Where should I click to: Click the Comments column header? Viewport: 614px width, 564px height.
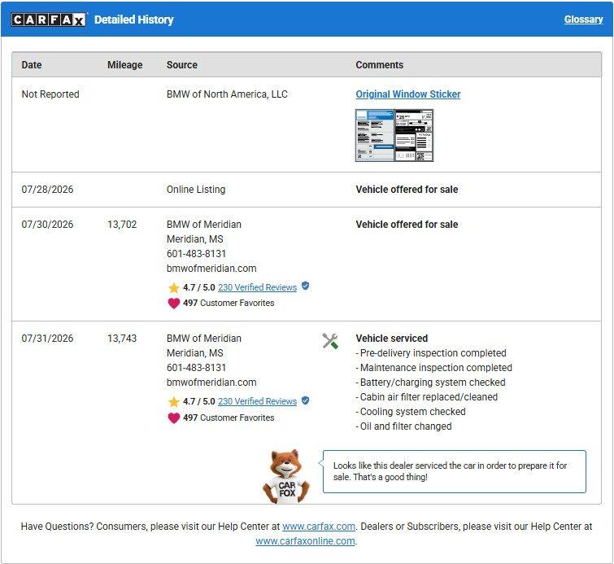(380, 64)
